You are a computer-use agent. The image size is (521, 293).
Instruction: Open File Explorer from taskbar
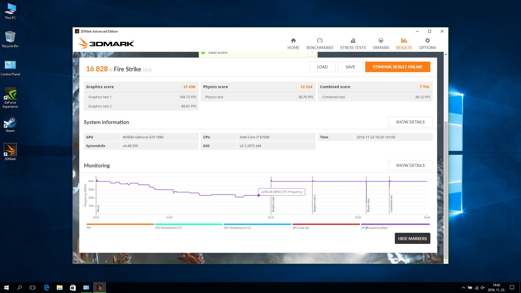[x=60, y=288]
